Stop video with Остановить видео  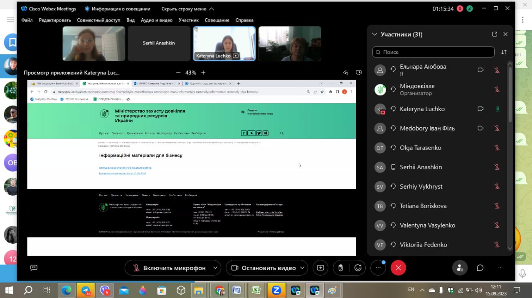tap(264, 268)
